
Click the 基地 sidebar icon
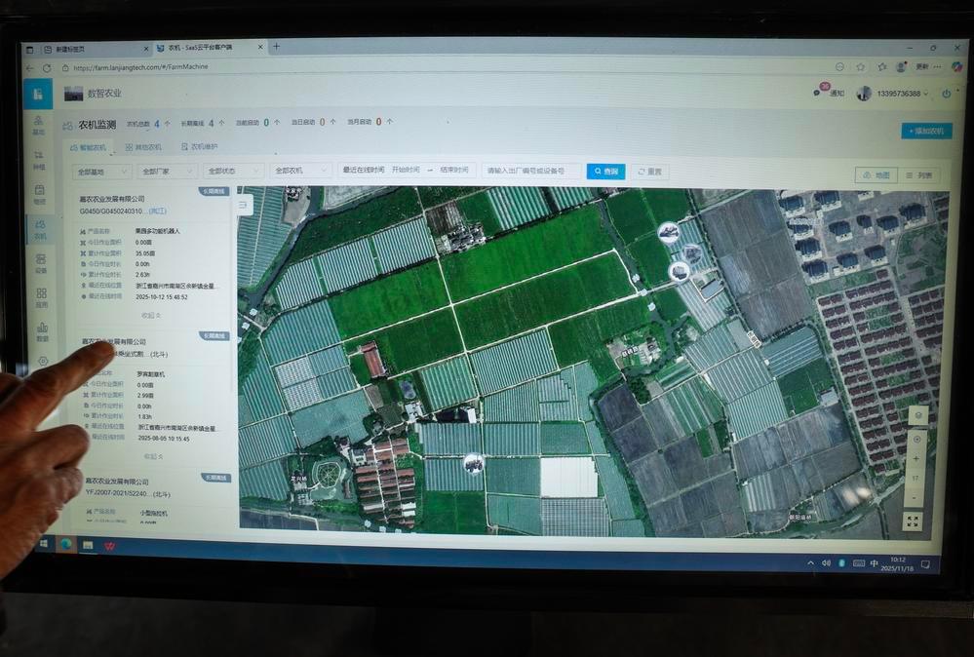point(39,124)
